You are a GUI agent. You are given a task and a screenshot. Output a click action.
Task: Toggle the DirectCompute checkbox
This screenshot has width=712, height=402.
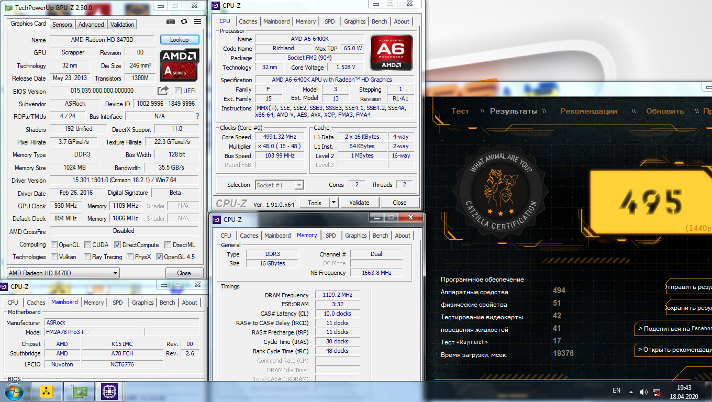point(117,244)
